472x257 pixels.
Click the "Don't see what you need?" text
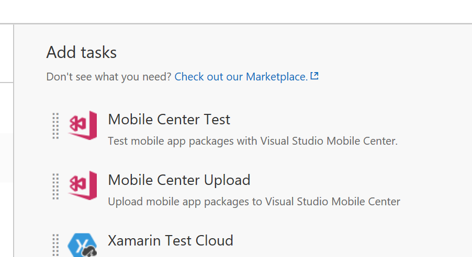[109, 77]
